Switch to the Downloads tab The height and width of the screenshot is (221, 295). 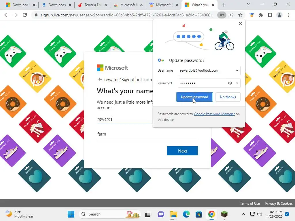coord(57,5)
